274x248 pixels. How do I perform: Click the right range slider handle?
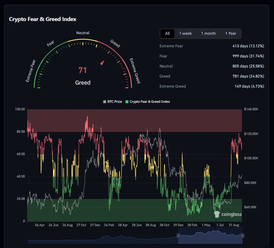click(243, 236)
